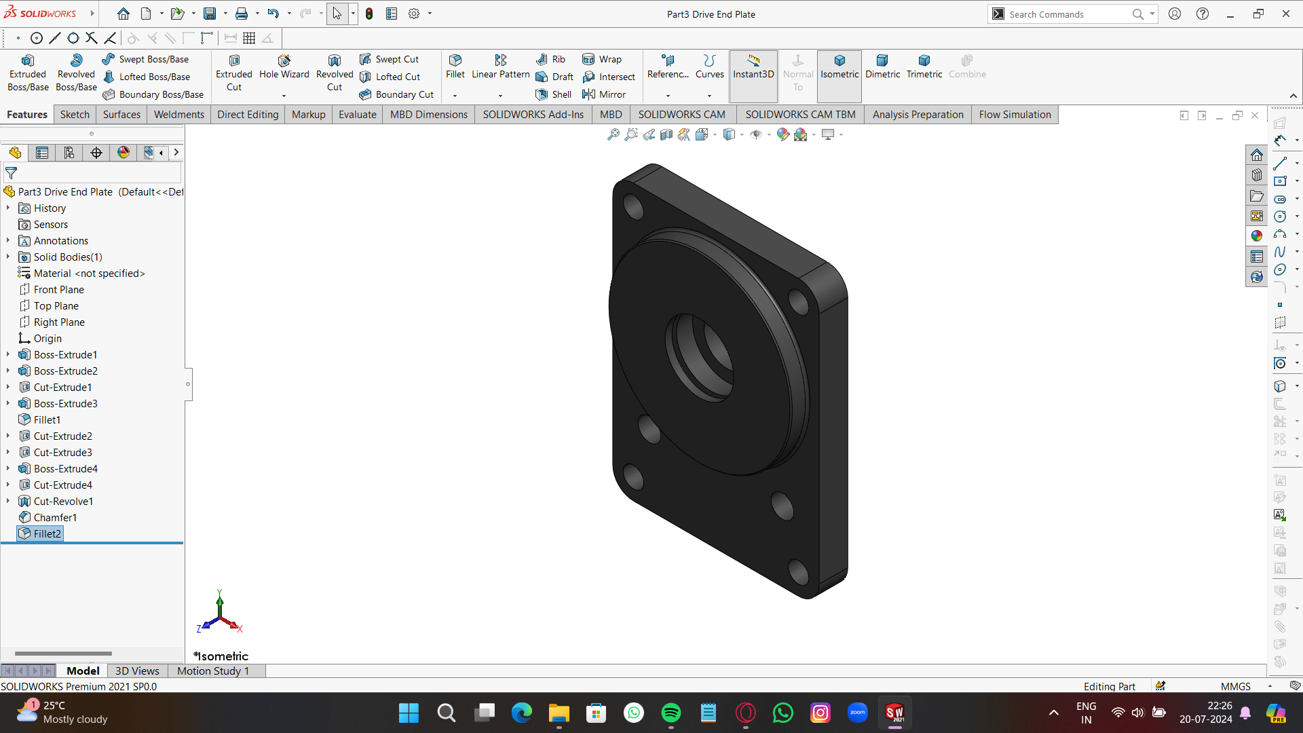The image size is (1303, 733).
Task: Open the DisplayManager panel tab
Action: click(124, 153)
